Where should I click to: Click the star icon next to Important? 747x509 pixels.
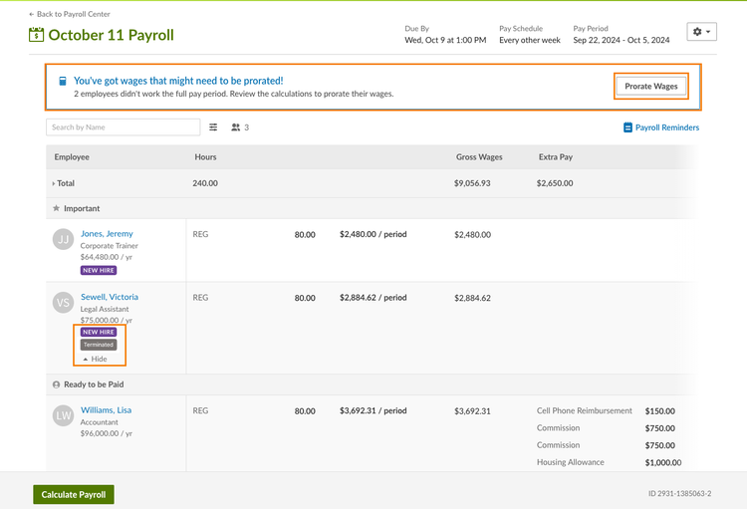pos(56,208)
